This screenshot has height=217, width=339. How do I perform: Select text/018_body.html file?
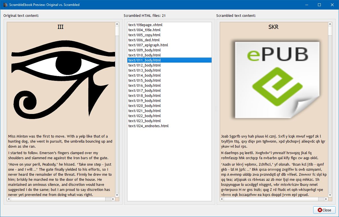(169, 95)
